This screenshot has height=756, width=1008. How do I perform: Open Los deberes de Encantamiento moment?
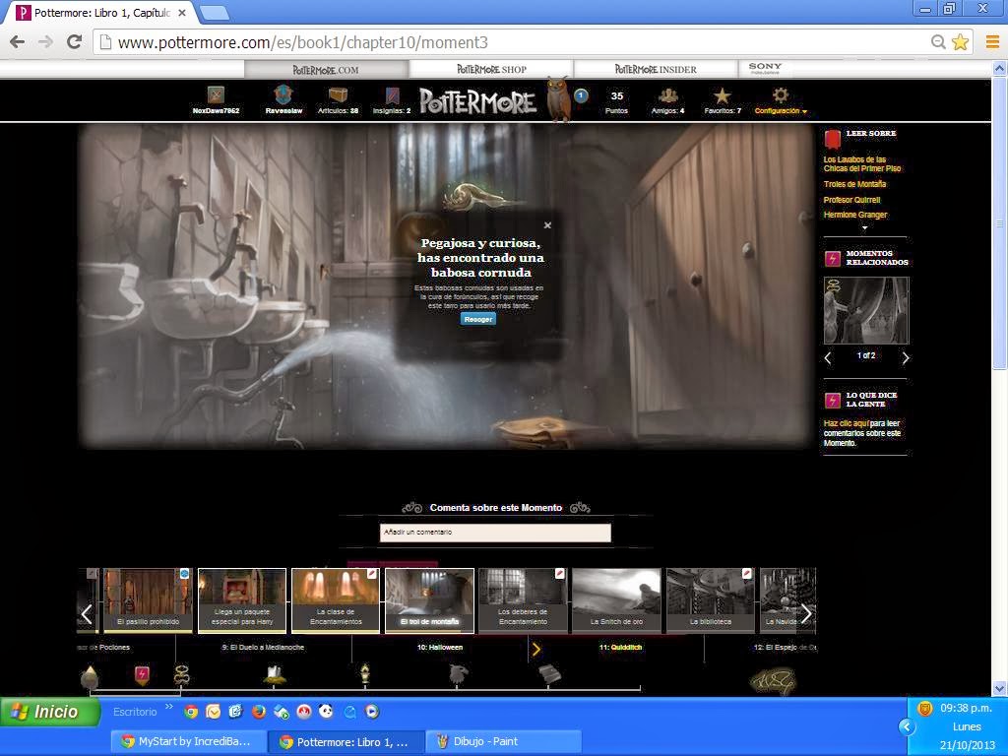coord(523,600)
